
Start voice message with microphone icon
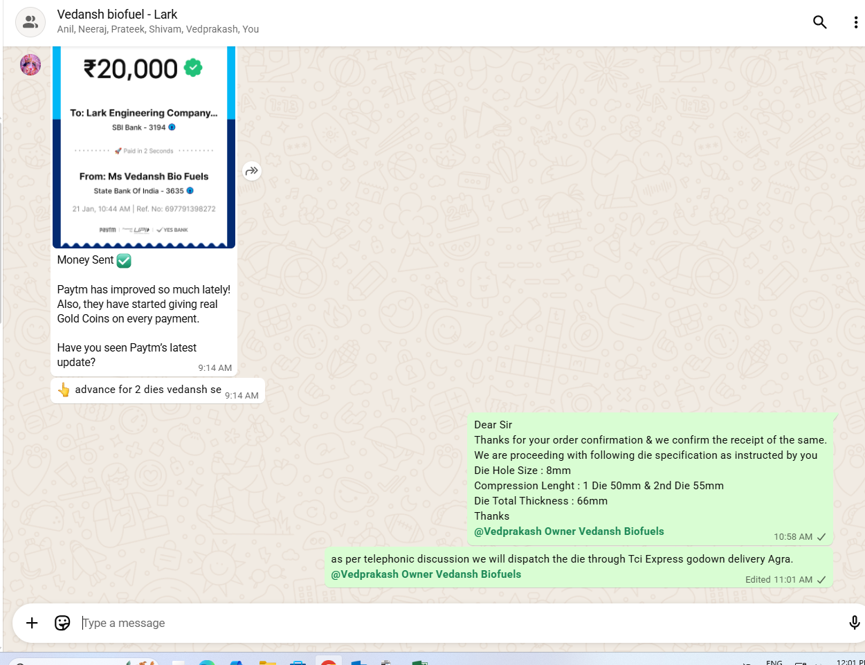pyautogui.click(x=854, y=623)
